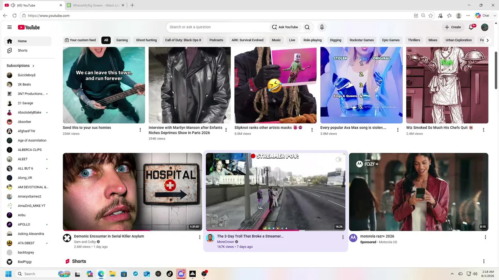
Task: Open the Sam and Colby channel link
Action: pyautogui.click(x=85, y=242)
